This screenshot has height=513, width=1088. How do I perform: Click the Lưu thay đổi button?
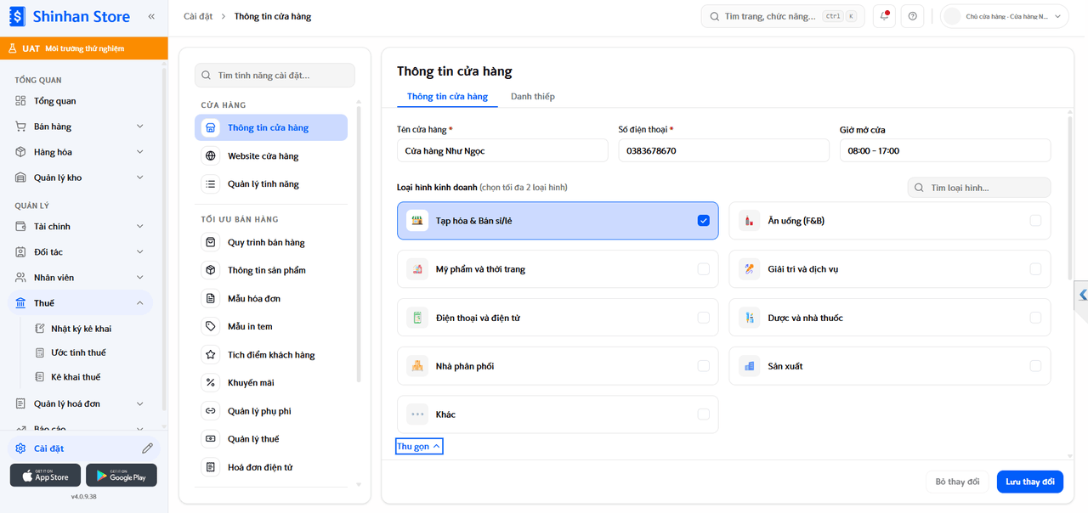(x=1029, y=482)
